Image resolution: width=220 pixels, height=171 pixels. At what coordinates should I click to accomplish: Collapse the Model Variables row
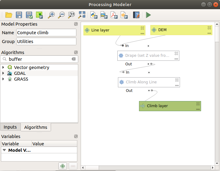(x=5, y=150)
